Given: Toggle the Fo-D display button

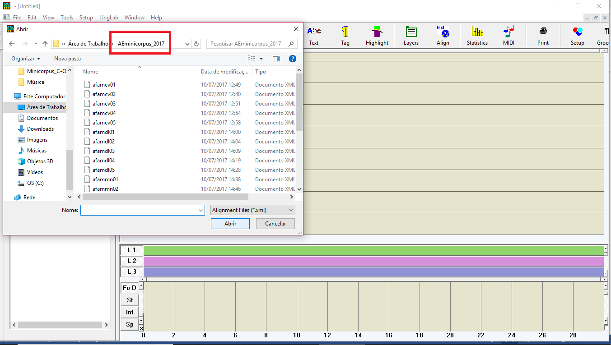Looking at the screenshot, I should [x=130, y=288].
